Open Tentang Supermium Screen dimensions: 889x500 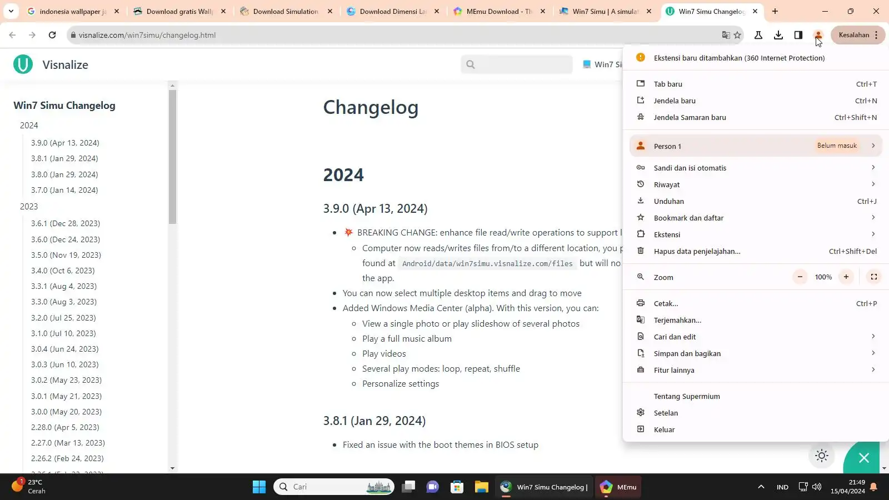[x=756, y=396]
